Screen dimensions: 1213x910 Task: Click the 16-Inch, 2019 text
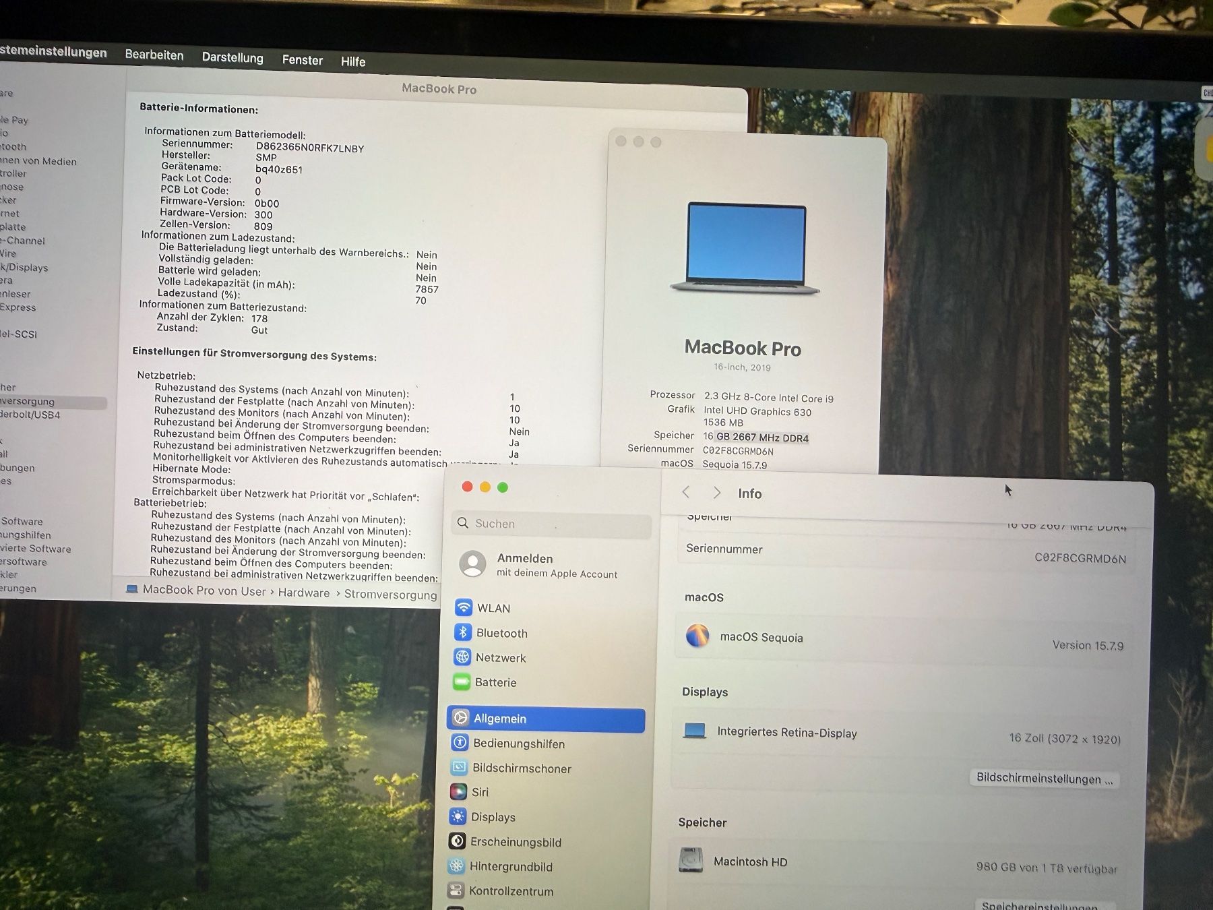coord(742,367)
